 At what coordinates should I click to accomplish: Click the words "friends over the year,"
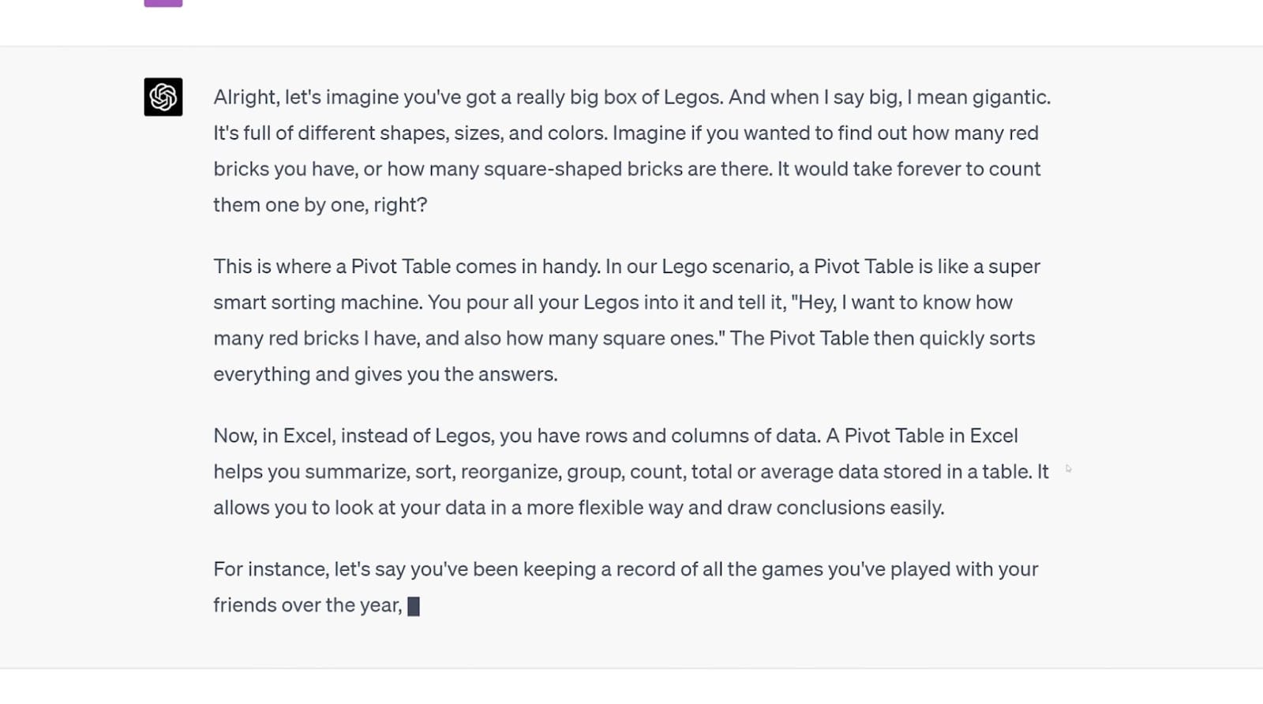[x=308, y=605]
